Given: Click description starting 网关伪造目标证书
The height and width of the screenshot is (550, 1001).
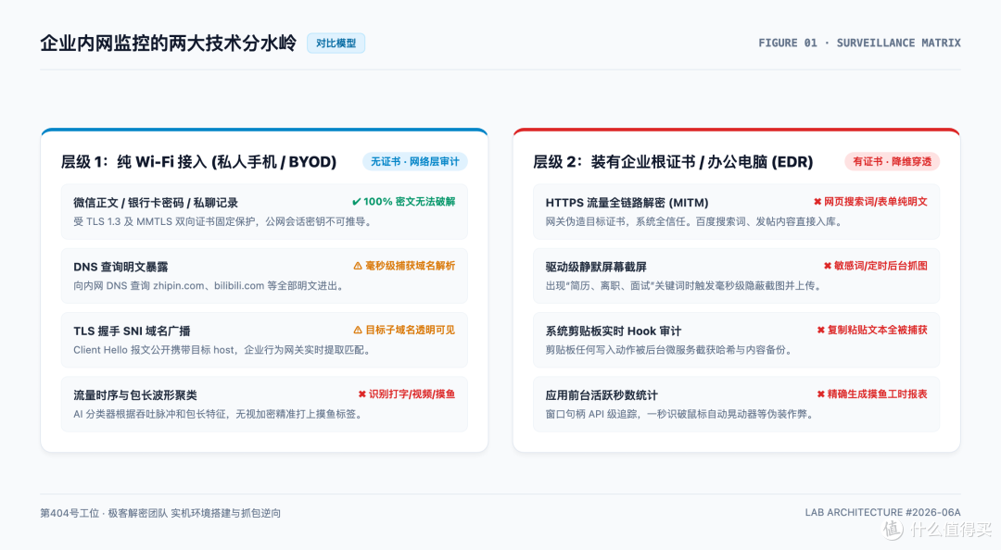Looking at the screenshot, I should click(696, 222).
